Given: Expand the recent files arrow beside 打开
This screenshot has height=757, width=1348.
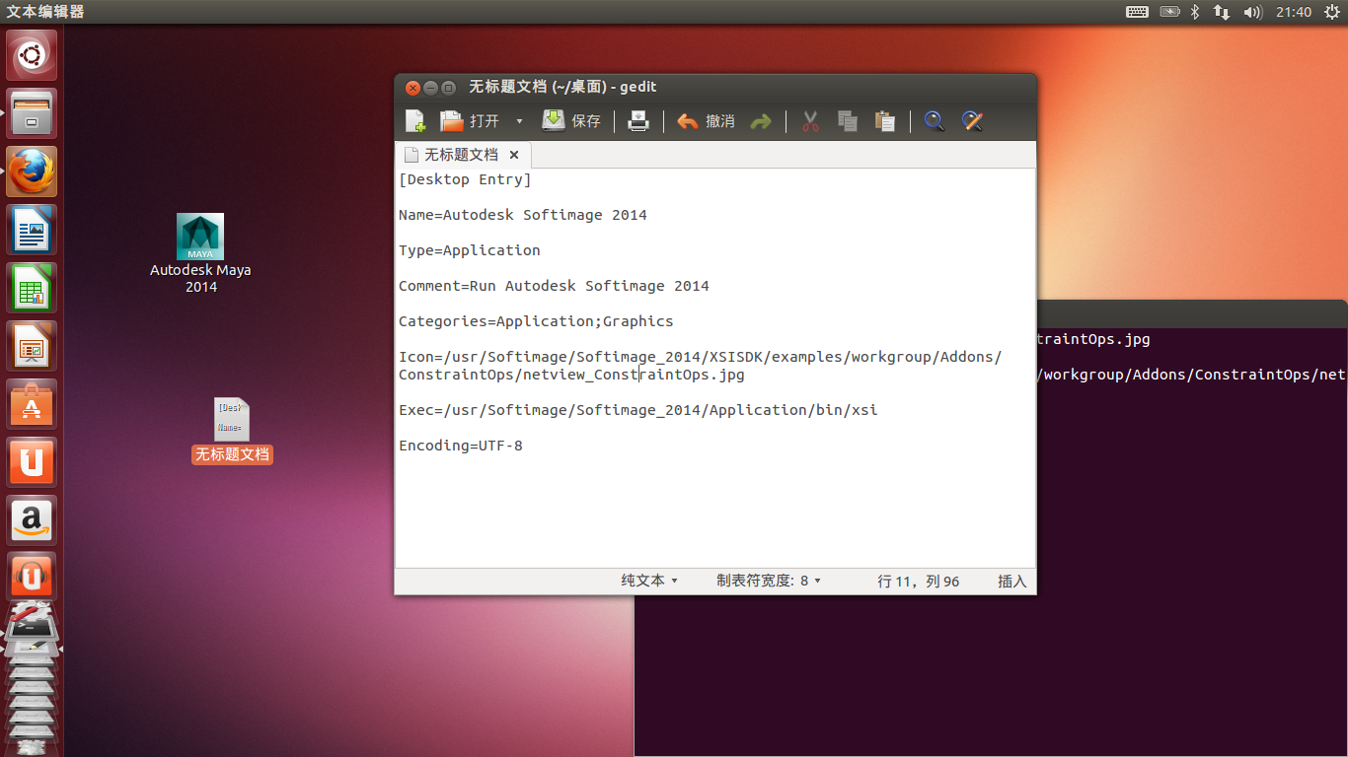Looking at the screenshot, I should click(x=519, y=121).
